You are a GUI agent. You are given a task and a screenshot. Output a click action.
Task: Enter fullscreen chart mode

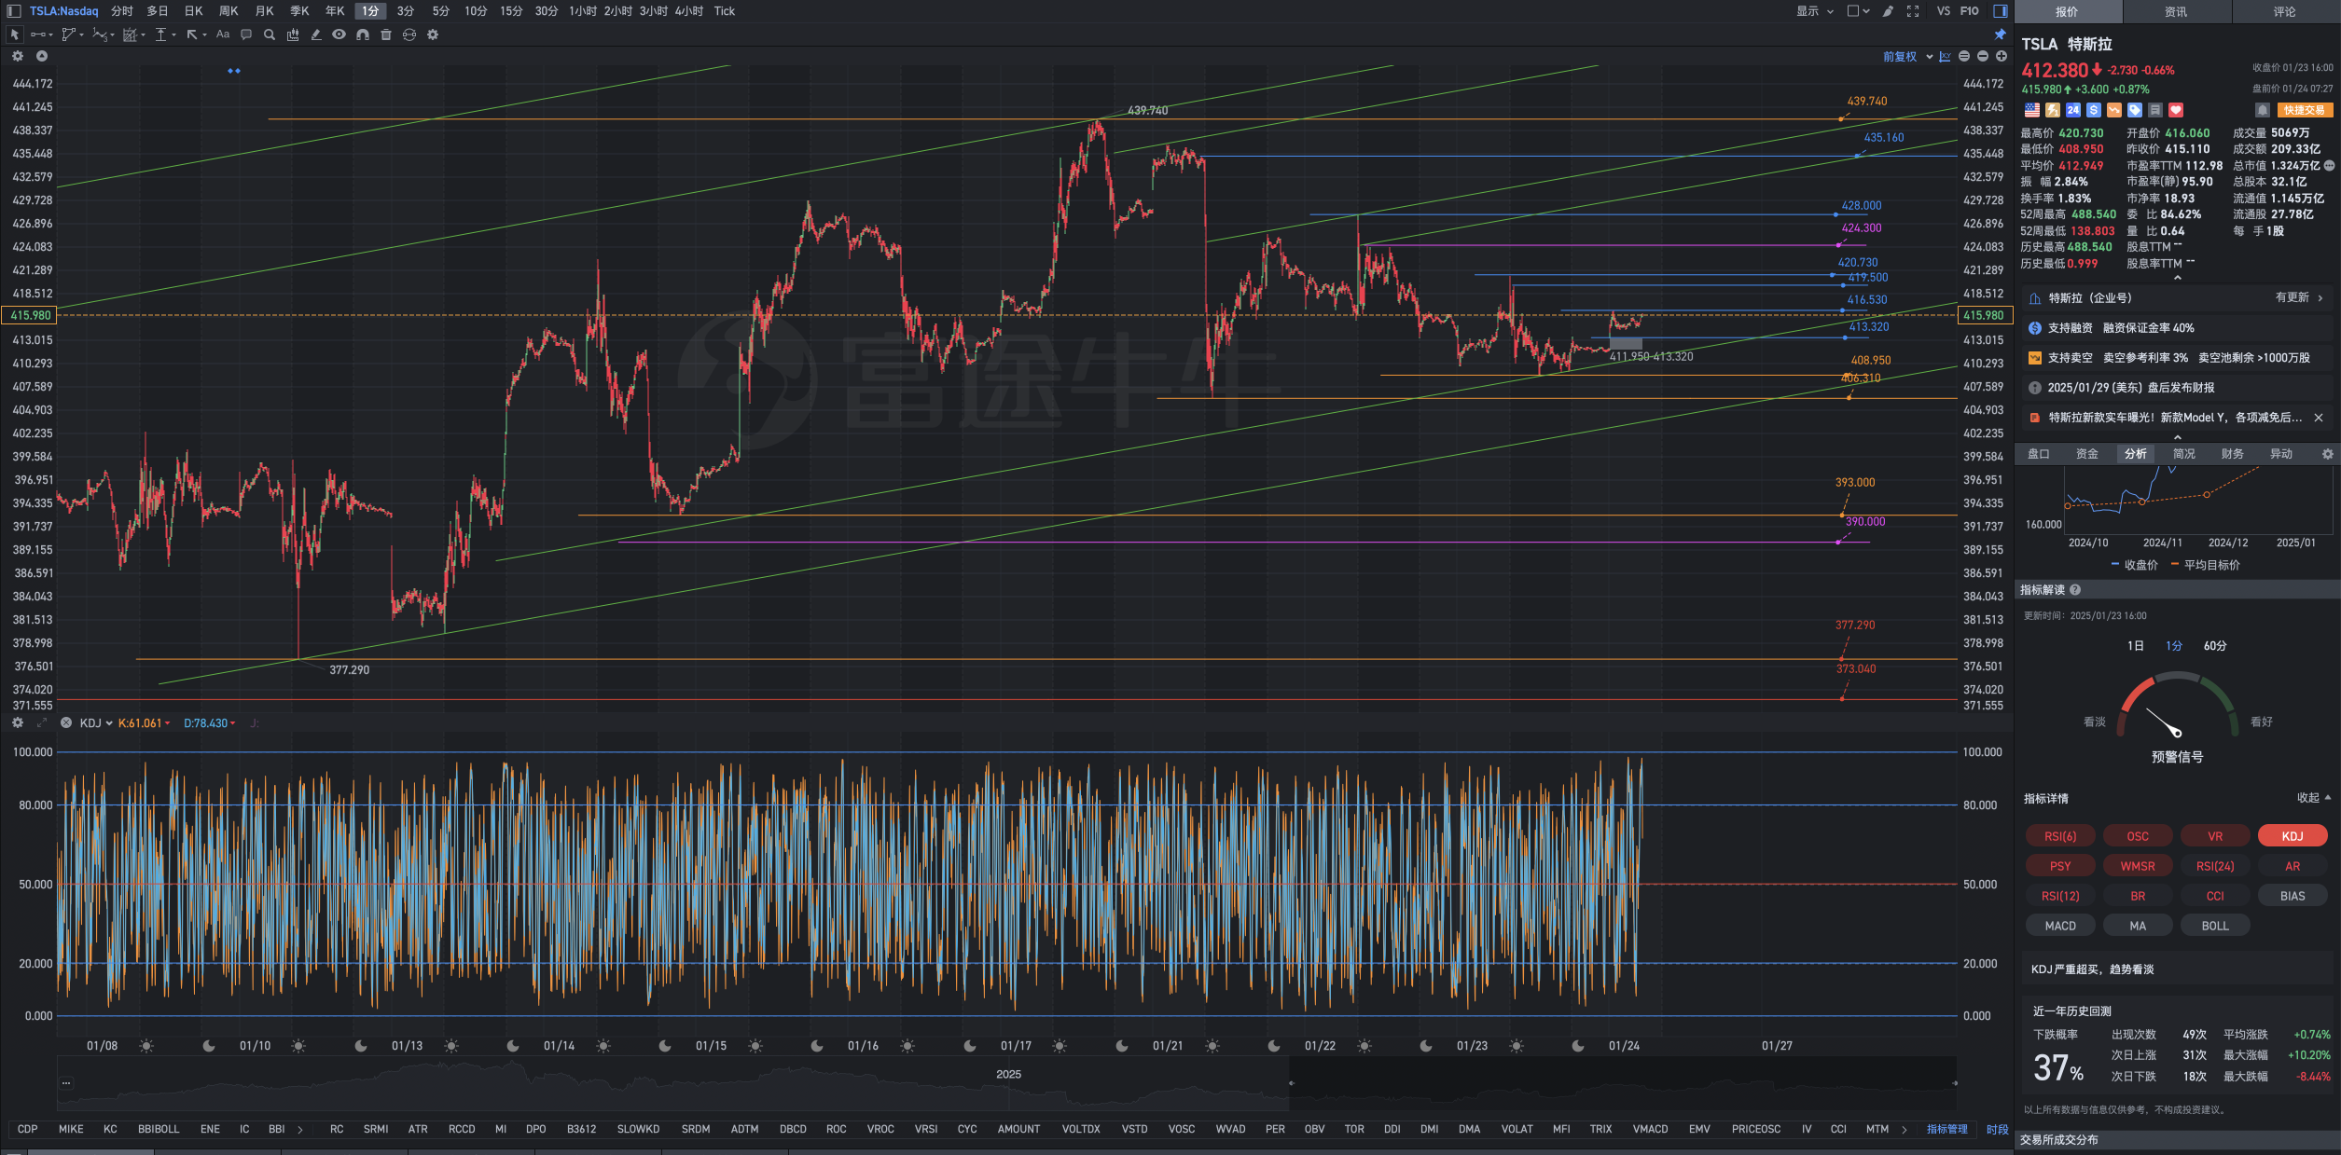[1913, 11]
